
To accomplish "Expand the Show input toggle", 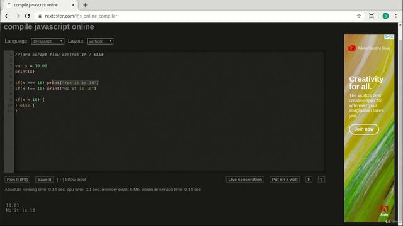I will coord(71,180).
